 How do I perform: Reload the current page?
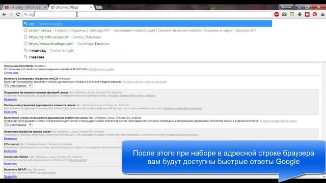coord(18,14)
